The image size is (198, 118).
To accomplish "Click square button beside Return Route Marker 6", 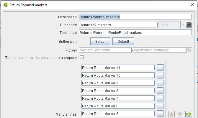I will (x=160, y=106).
